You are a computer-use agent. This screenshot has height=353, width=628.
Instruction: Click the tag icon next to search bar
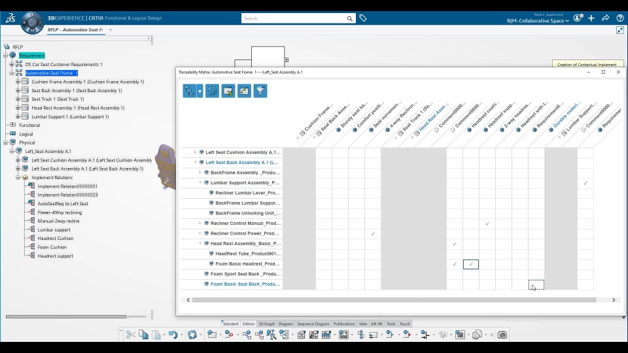pyautogui.click(x=363, y=18)
